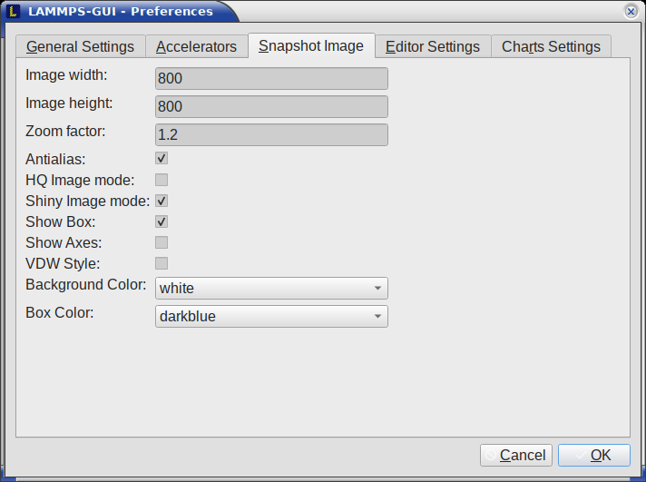Go to the Editor Settings tab

click(x=433, y=46)
